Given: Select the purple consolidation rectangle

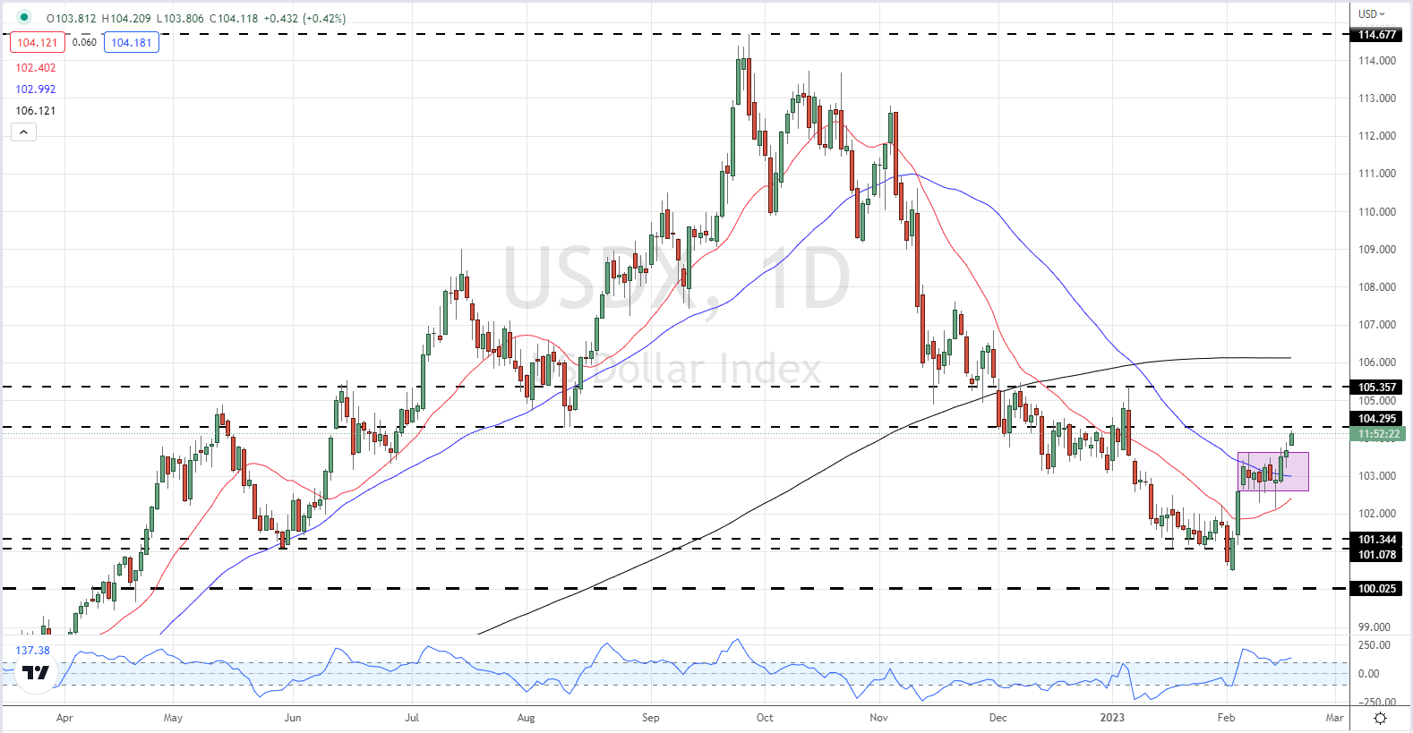Looking at the screenshot, I should point(1272,471).
